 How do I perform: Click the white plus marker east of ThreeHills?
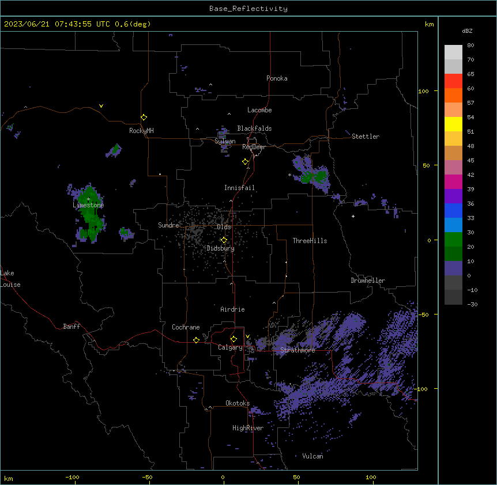[x=353, y=216]
